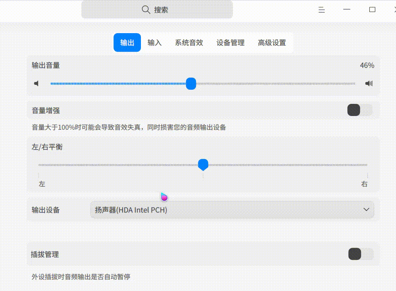Click the 外设插拔时音频输出是否自动暂停 description
Viewport: 396px width, 291px height.
pos(81,276)
